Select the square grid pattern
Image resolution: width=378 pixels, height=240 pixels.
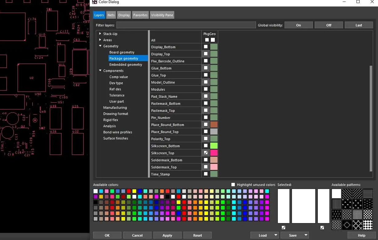point(357,214)
